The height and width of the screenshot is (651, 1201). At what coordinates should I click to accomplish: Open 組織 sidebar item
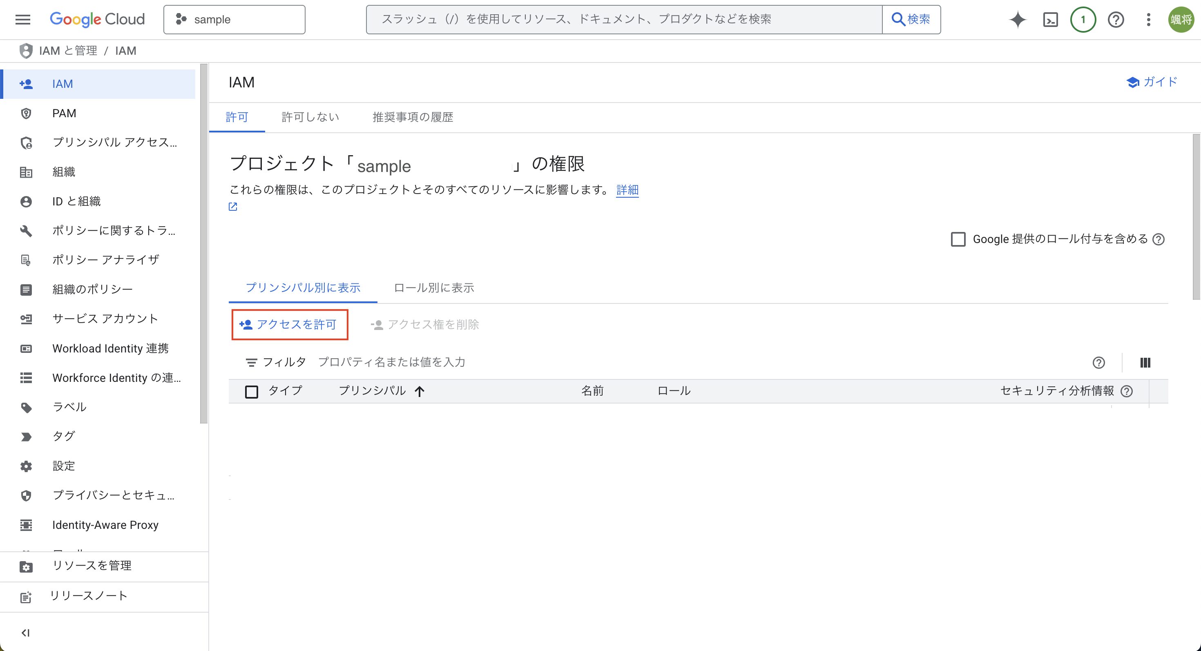point(98,172)
